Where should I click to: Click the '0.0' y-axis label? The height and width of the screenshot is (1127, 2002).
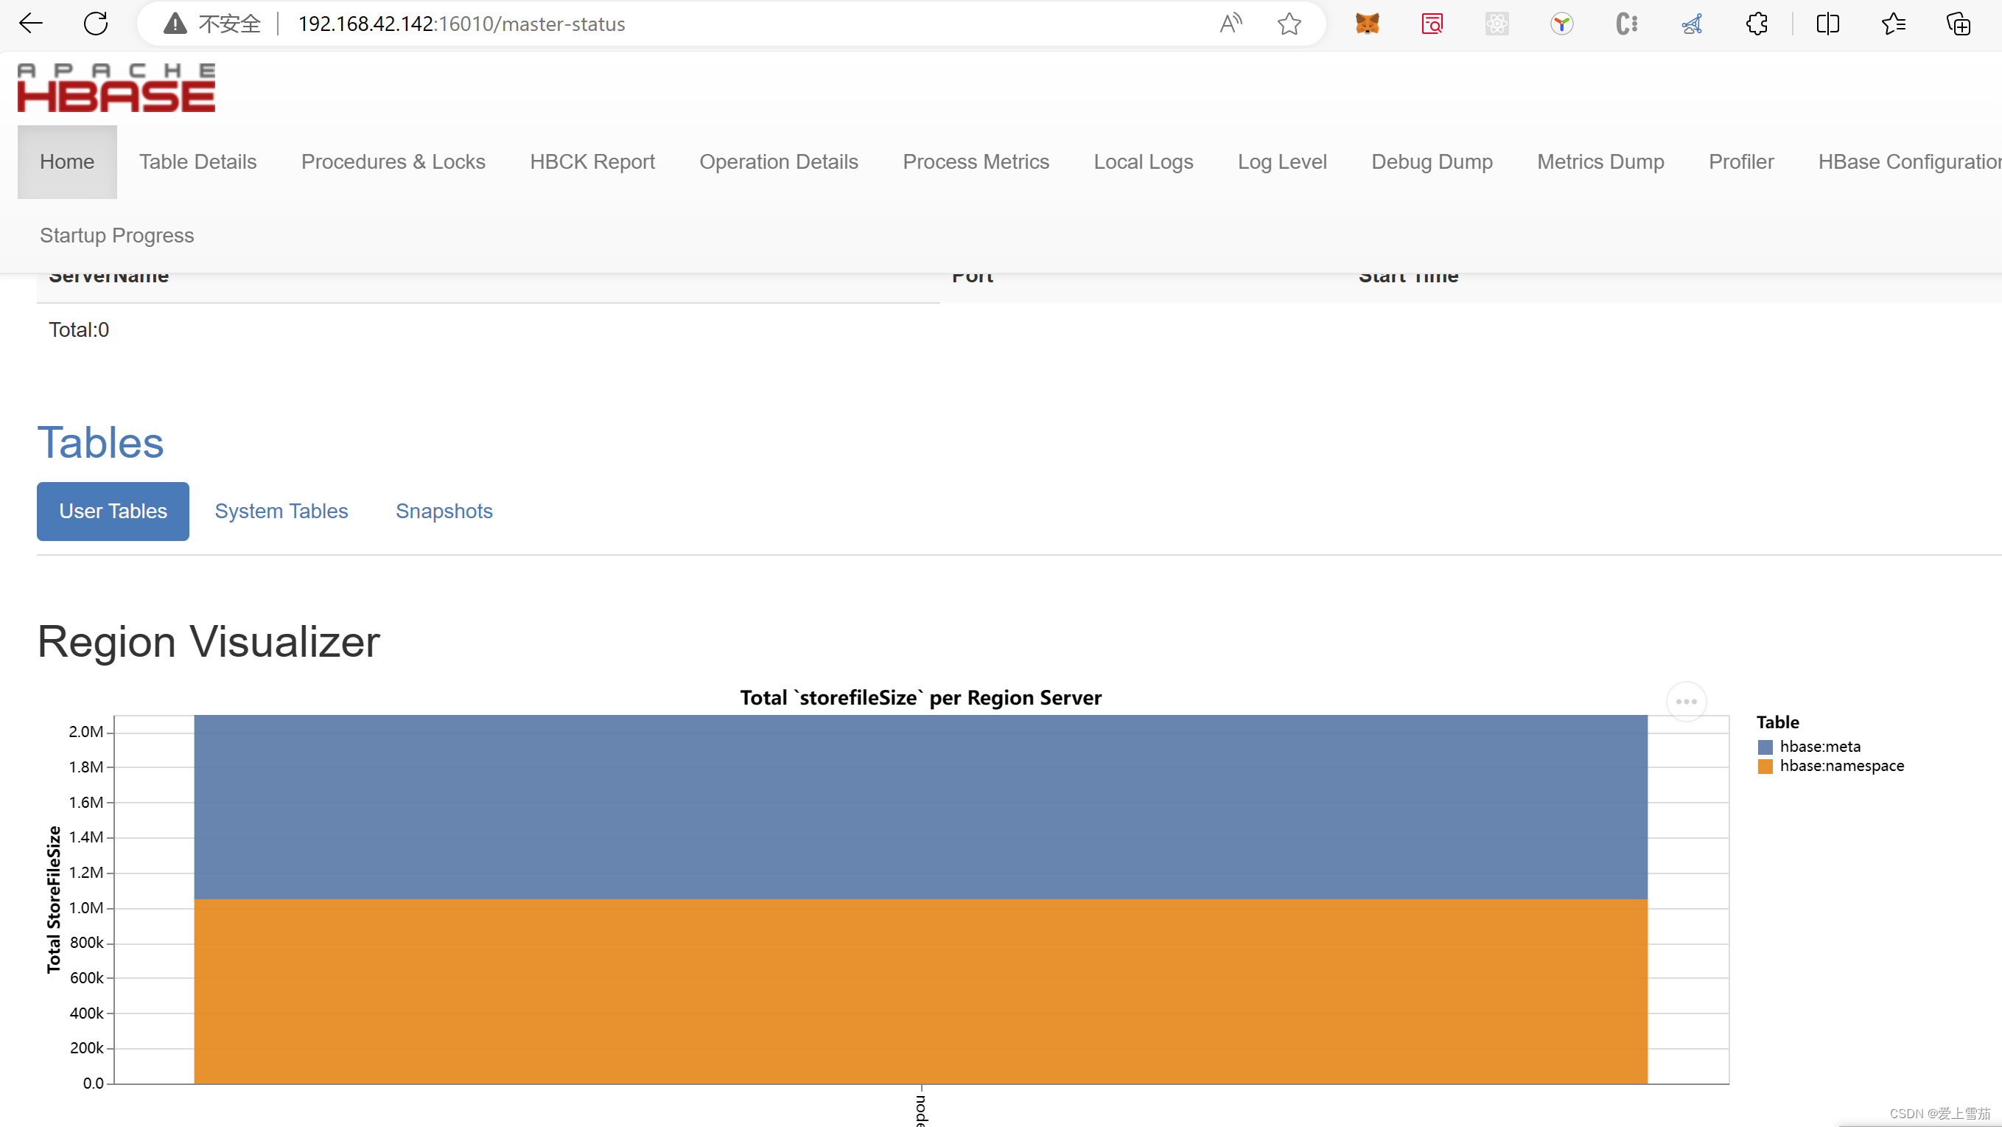93,1083
